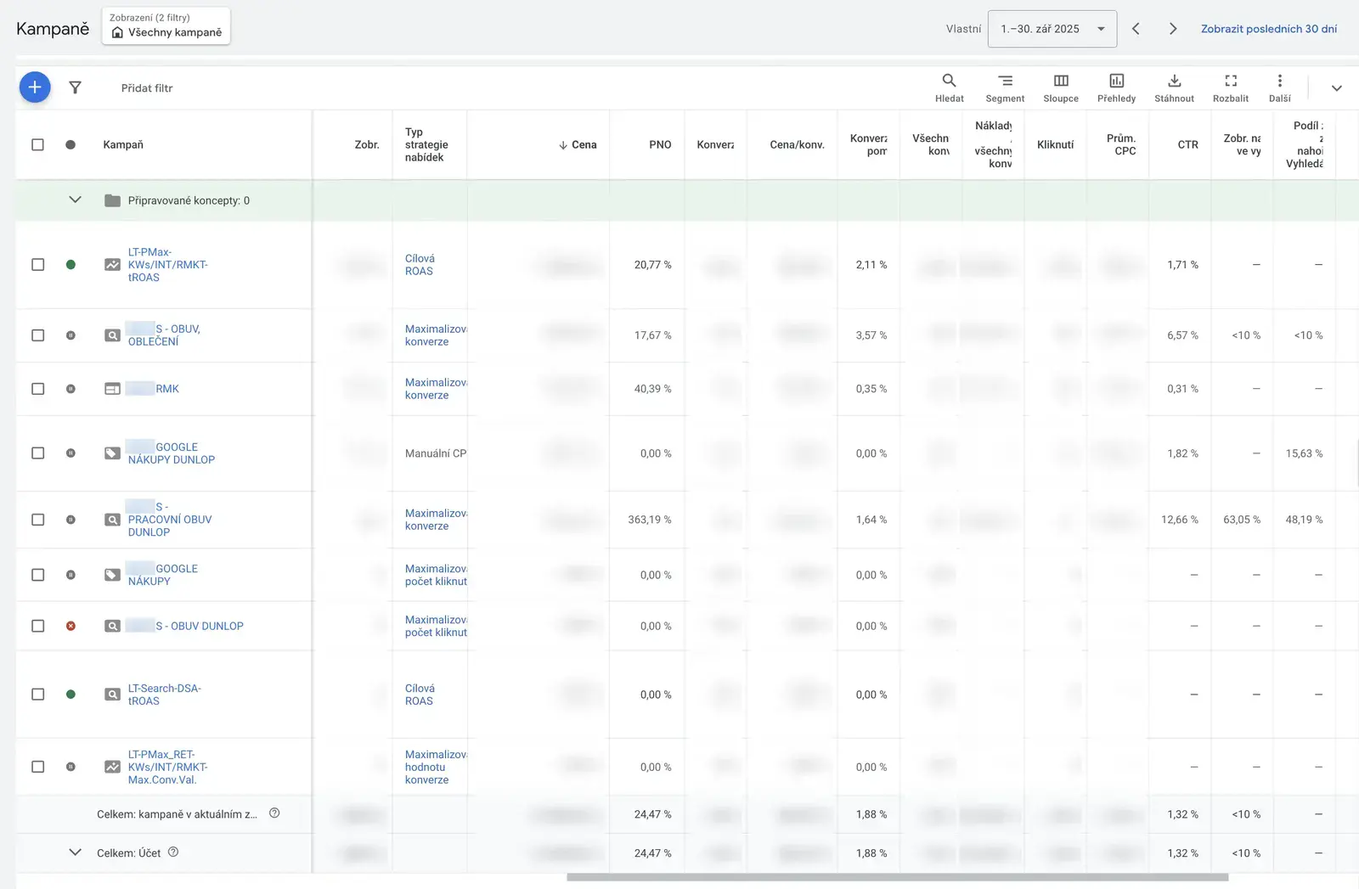Check the S - OBUV, OBLEČENÍ row checkbox
The width and height of the screenshot is (1359, 889).
[x=37, y=335]
